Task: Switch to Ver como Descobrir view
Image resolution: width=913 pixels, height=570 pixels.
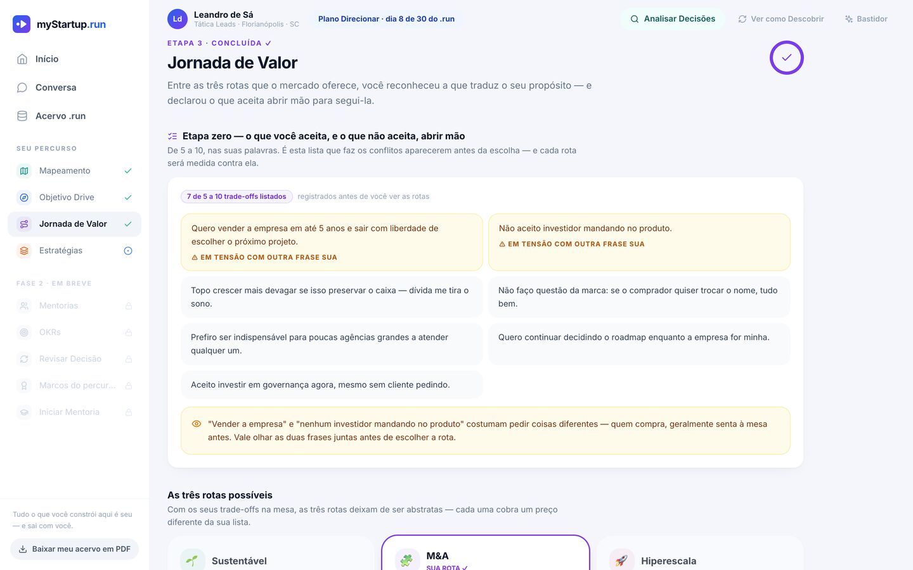Action: coord(781,19)
